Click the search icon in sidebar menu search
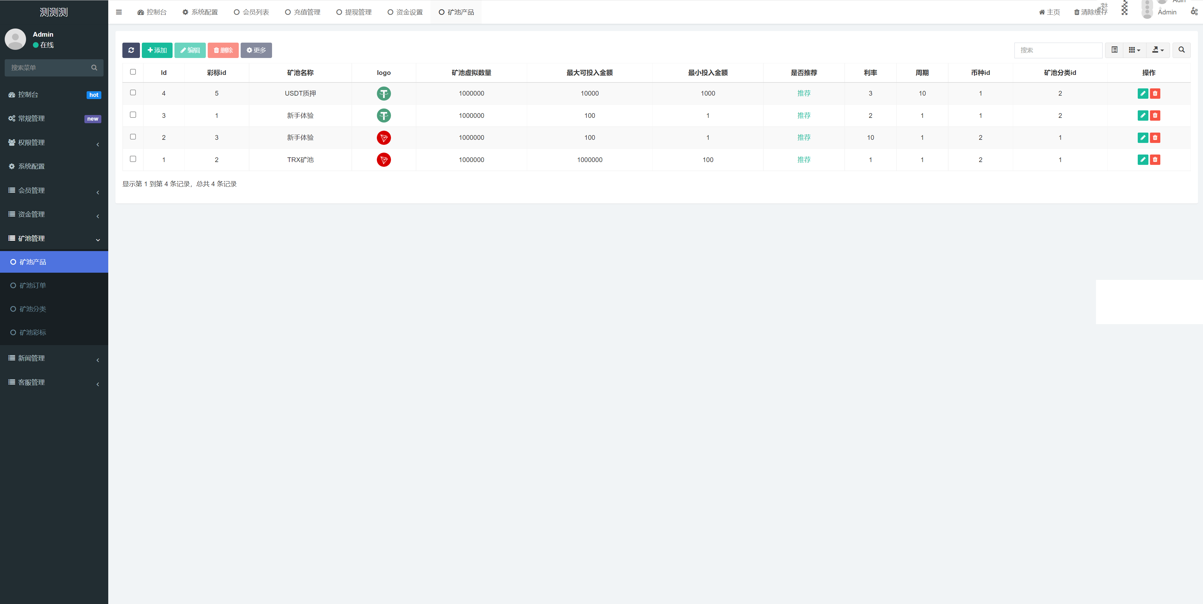 (x=94, y=68)
